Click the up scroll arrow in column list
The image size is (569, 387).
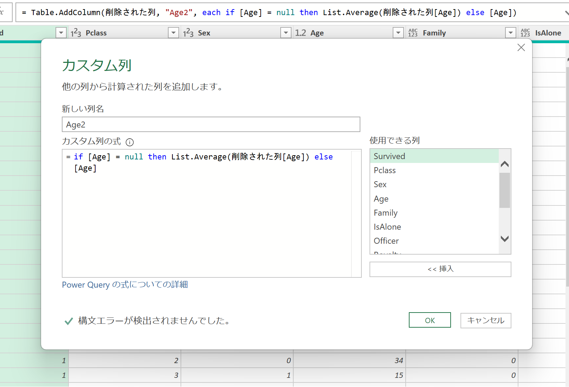(504, 164)
